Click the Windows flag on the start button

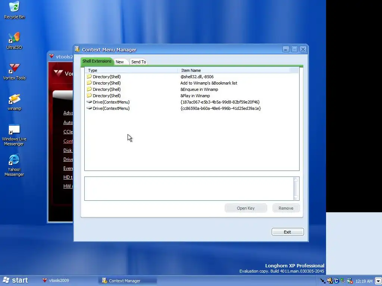(x=6, y=280)
